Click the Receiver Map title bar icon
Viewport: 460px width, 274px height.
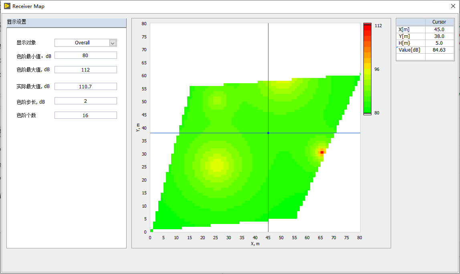coord(7,6)
